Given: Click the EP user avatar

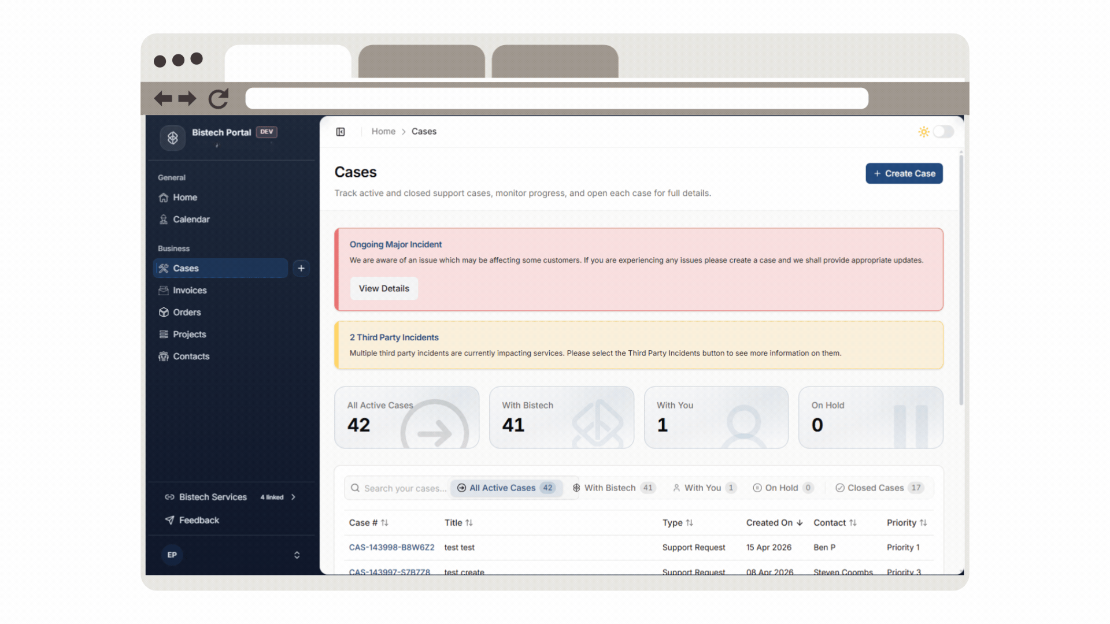Looking at the screenshot, I should (172, 555).
